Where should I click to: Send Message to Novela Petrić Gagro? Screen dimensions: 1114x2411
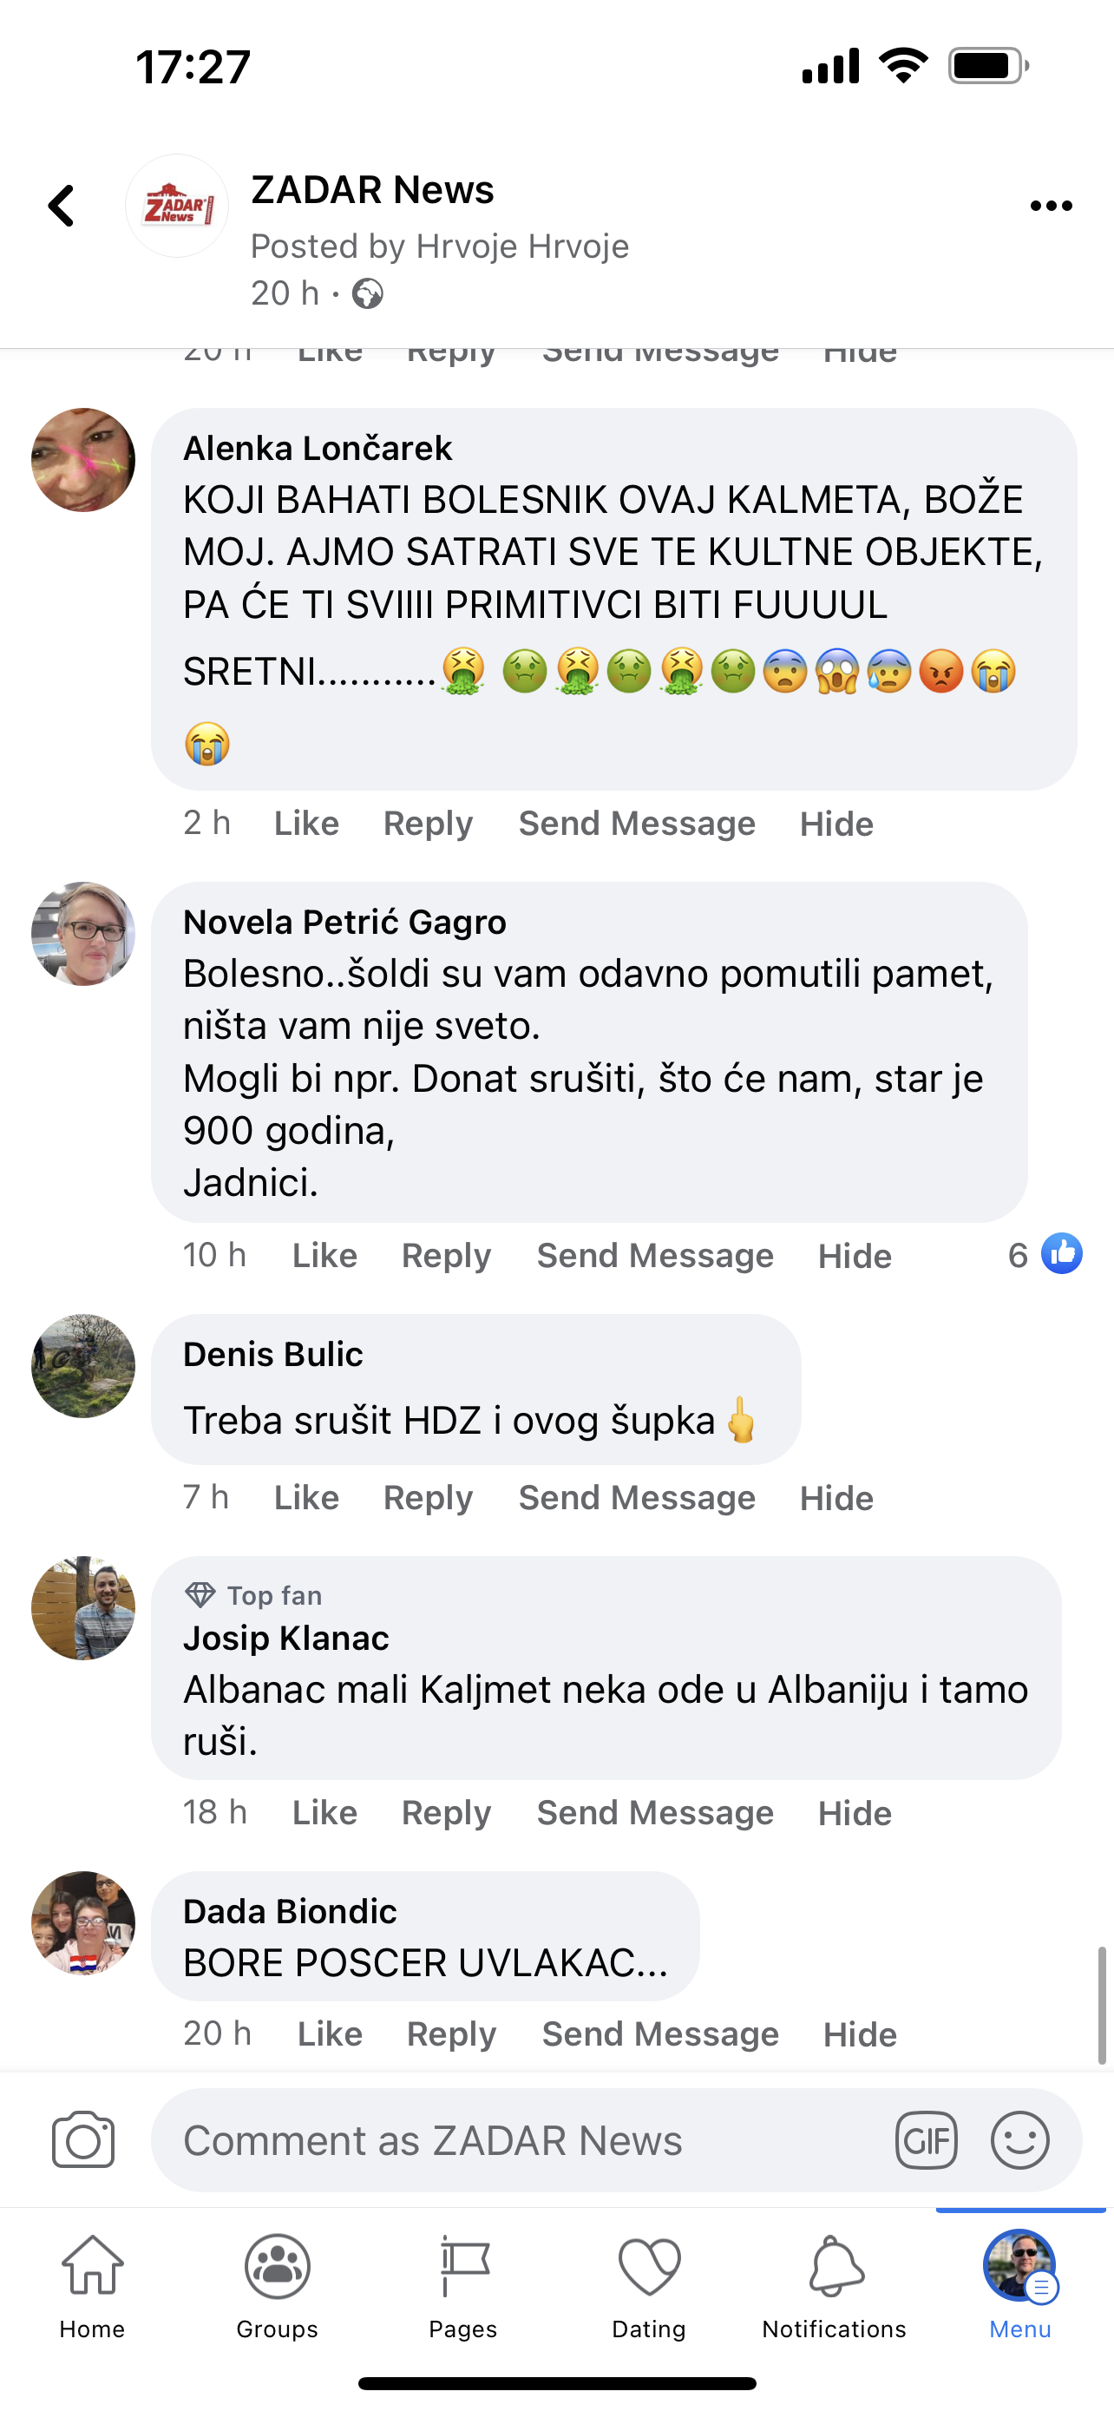(x=655, y=1255)
